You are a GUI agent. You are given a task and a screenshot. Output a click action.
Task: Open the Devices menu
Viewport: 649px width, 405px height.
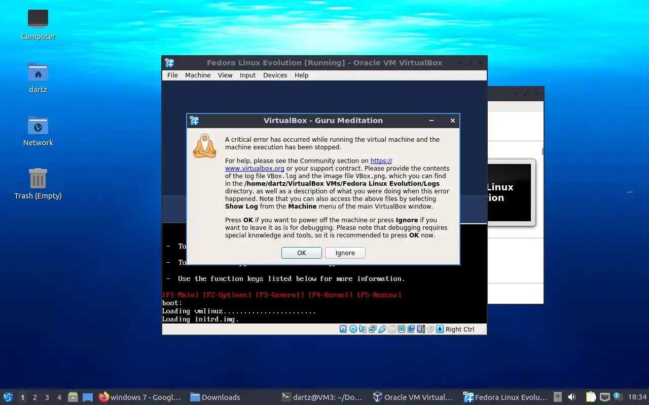click(275, 75)
